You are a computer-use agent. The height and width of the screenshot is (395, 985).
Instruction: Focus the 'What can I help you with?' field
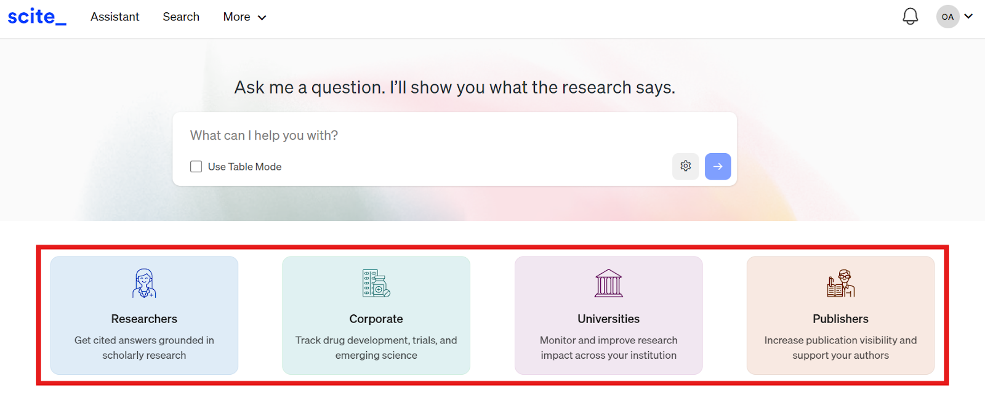(454, 135)
